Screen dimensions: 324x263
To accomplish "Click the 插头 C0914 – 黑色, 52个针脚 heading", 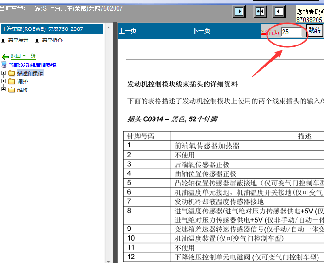I will coord(172,119).
